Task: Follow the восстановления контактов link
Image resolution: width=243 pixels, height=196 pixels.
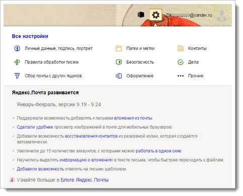Action: pyautogui.click(x=91, y=136)
